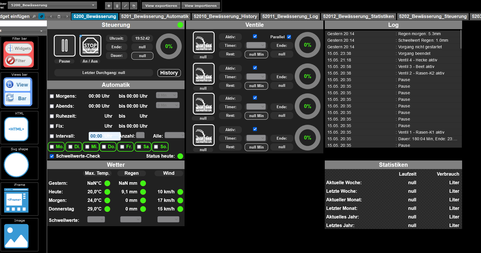Select the 5200_Bewässerung tab
Image resolution: width=481 pixels, height=253 pixels.
(x=95, y=17)
